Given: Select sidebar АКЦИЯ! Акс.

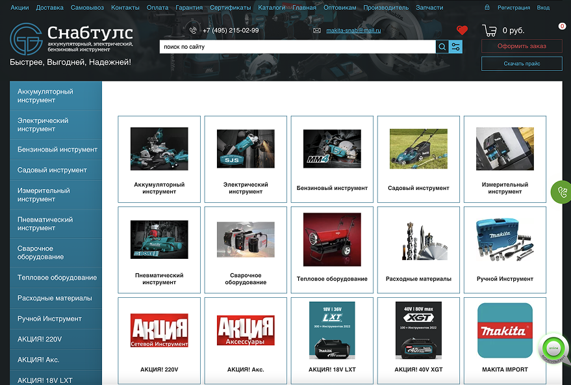Looking at the screenshot, I should tap(56, 360).
